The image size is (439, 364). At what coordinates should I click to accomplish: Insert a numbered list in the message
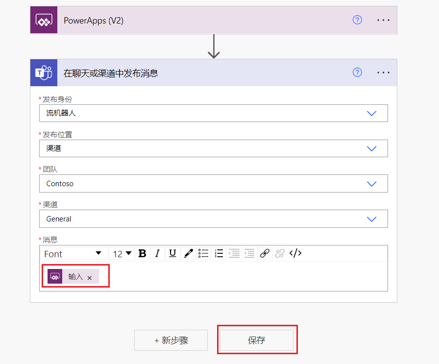(x=219, y=253)
